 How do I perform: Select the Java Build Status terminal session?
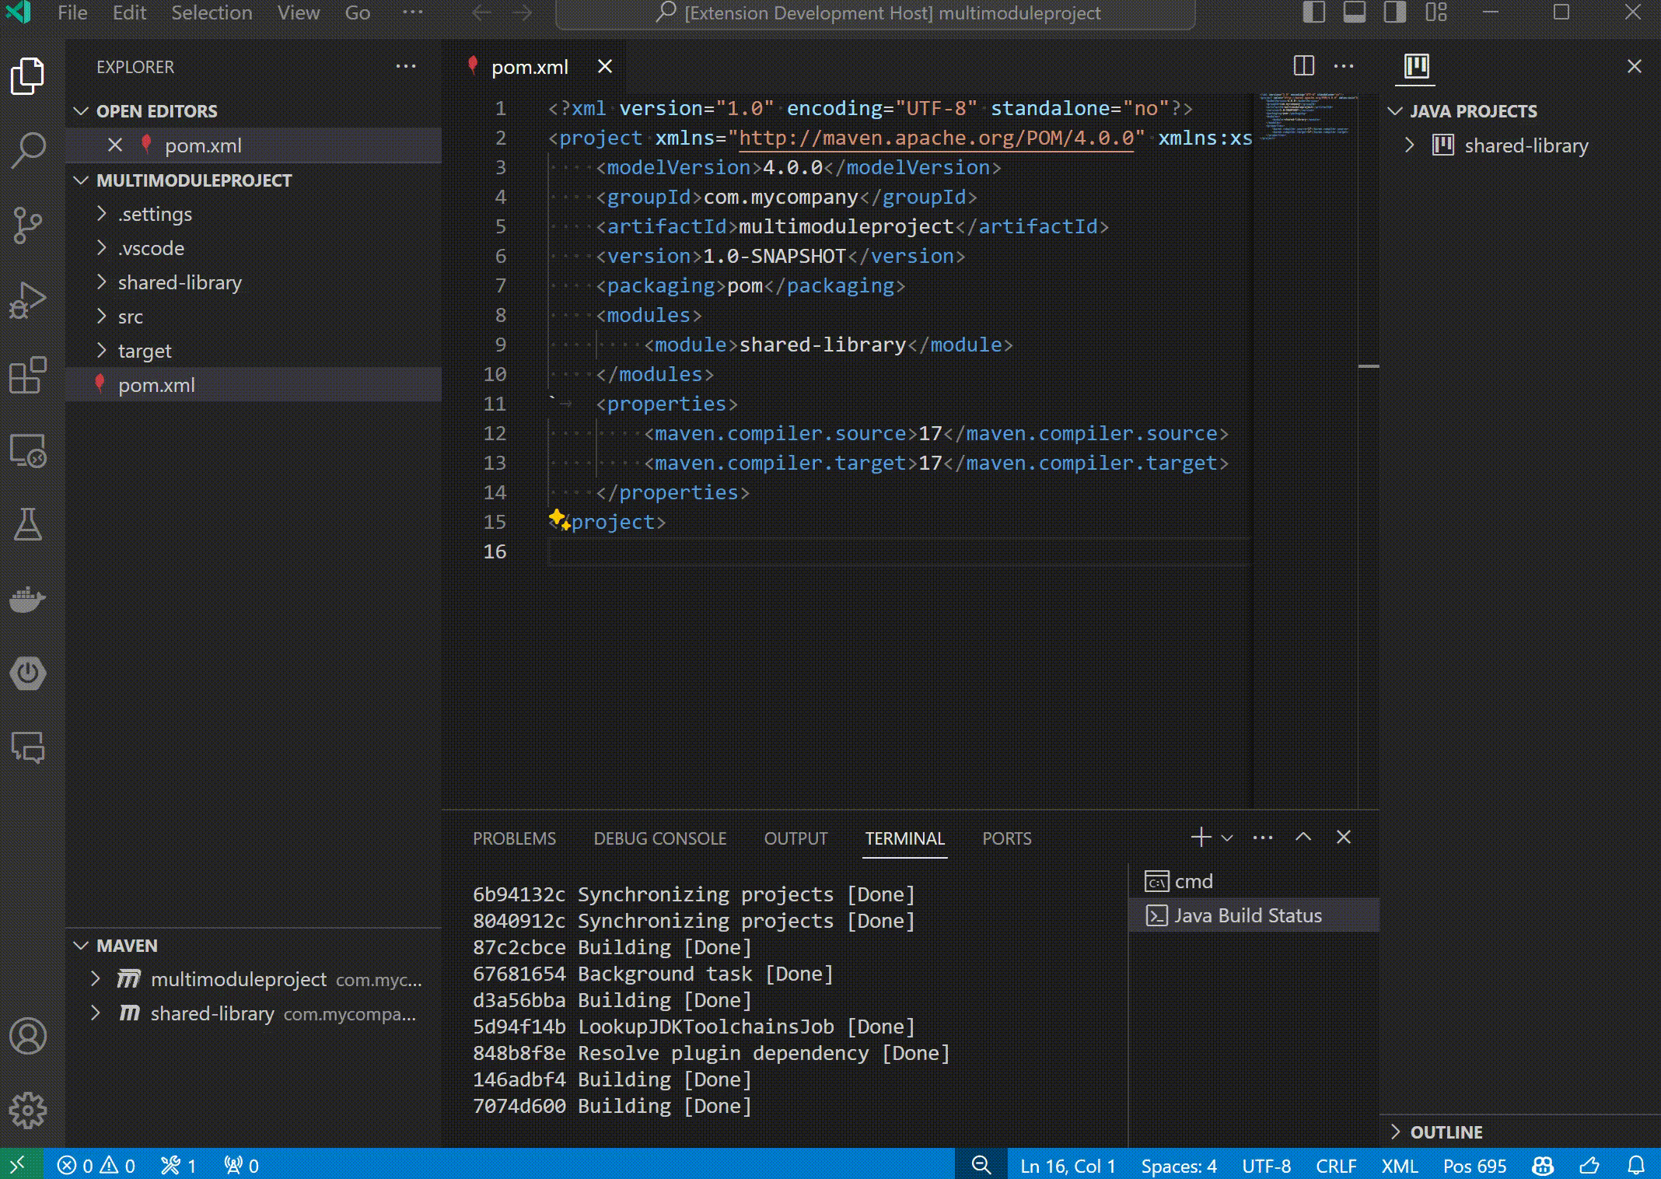point(1248,915)
